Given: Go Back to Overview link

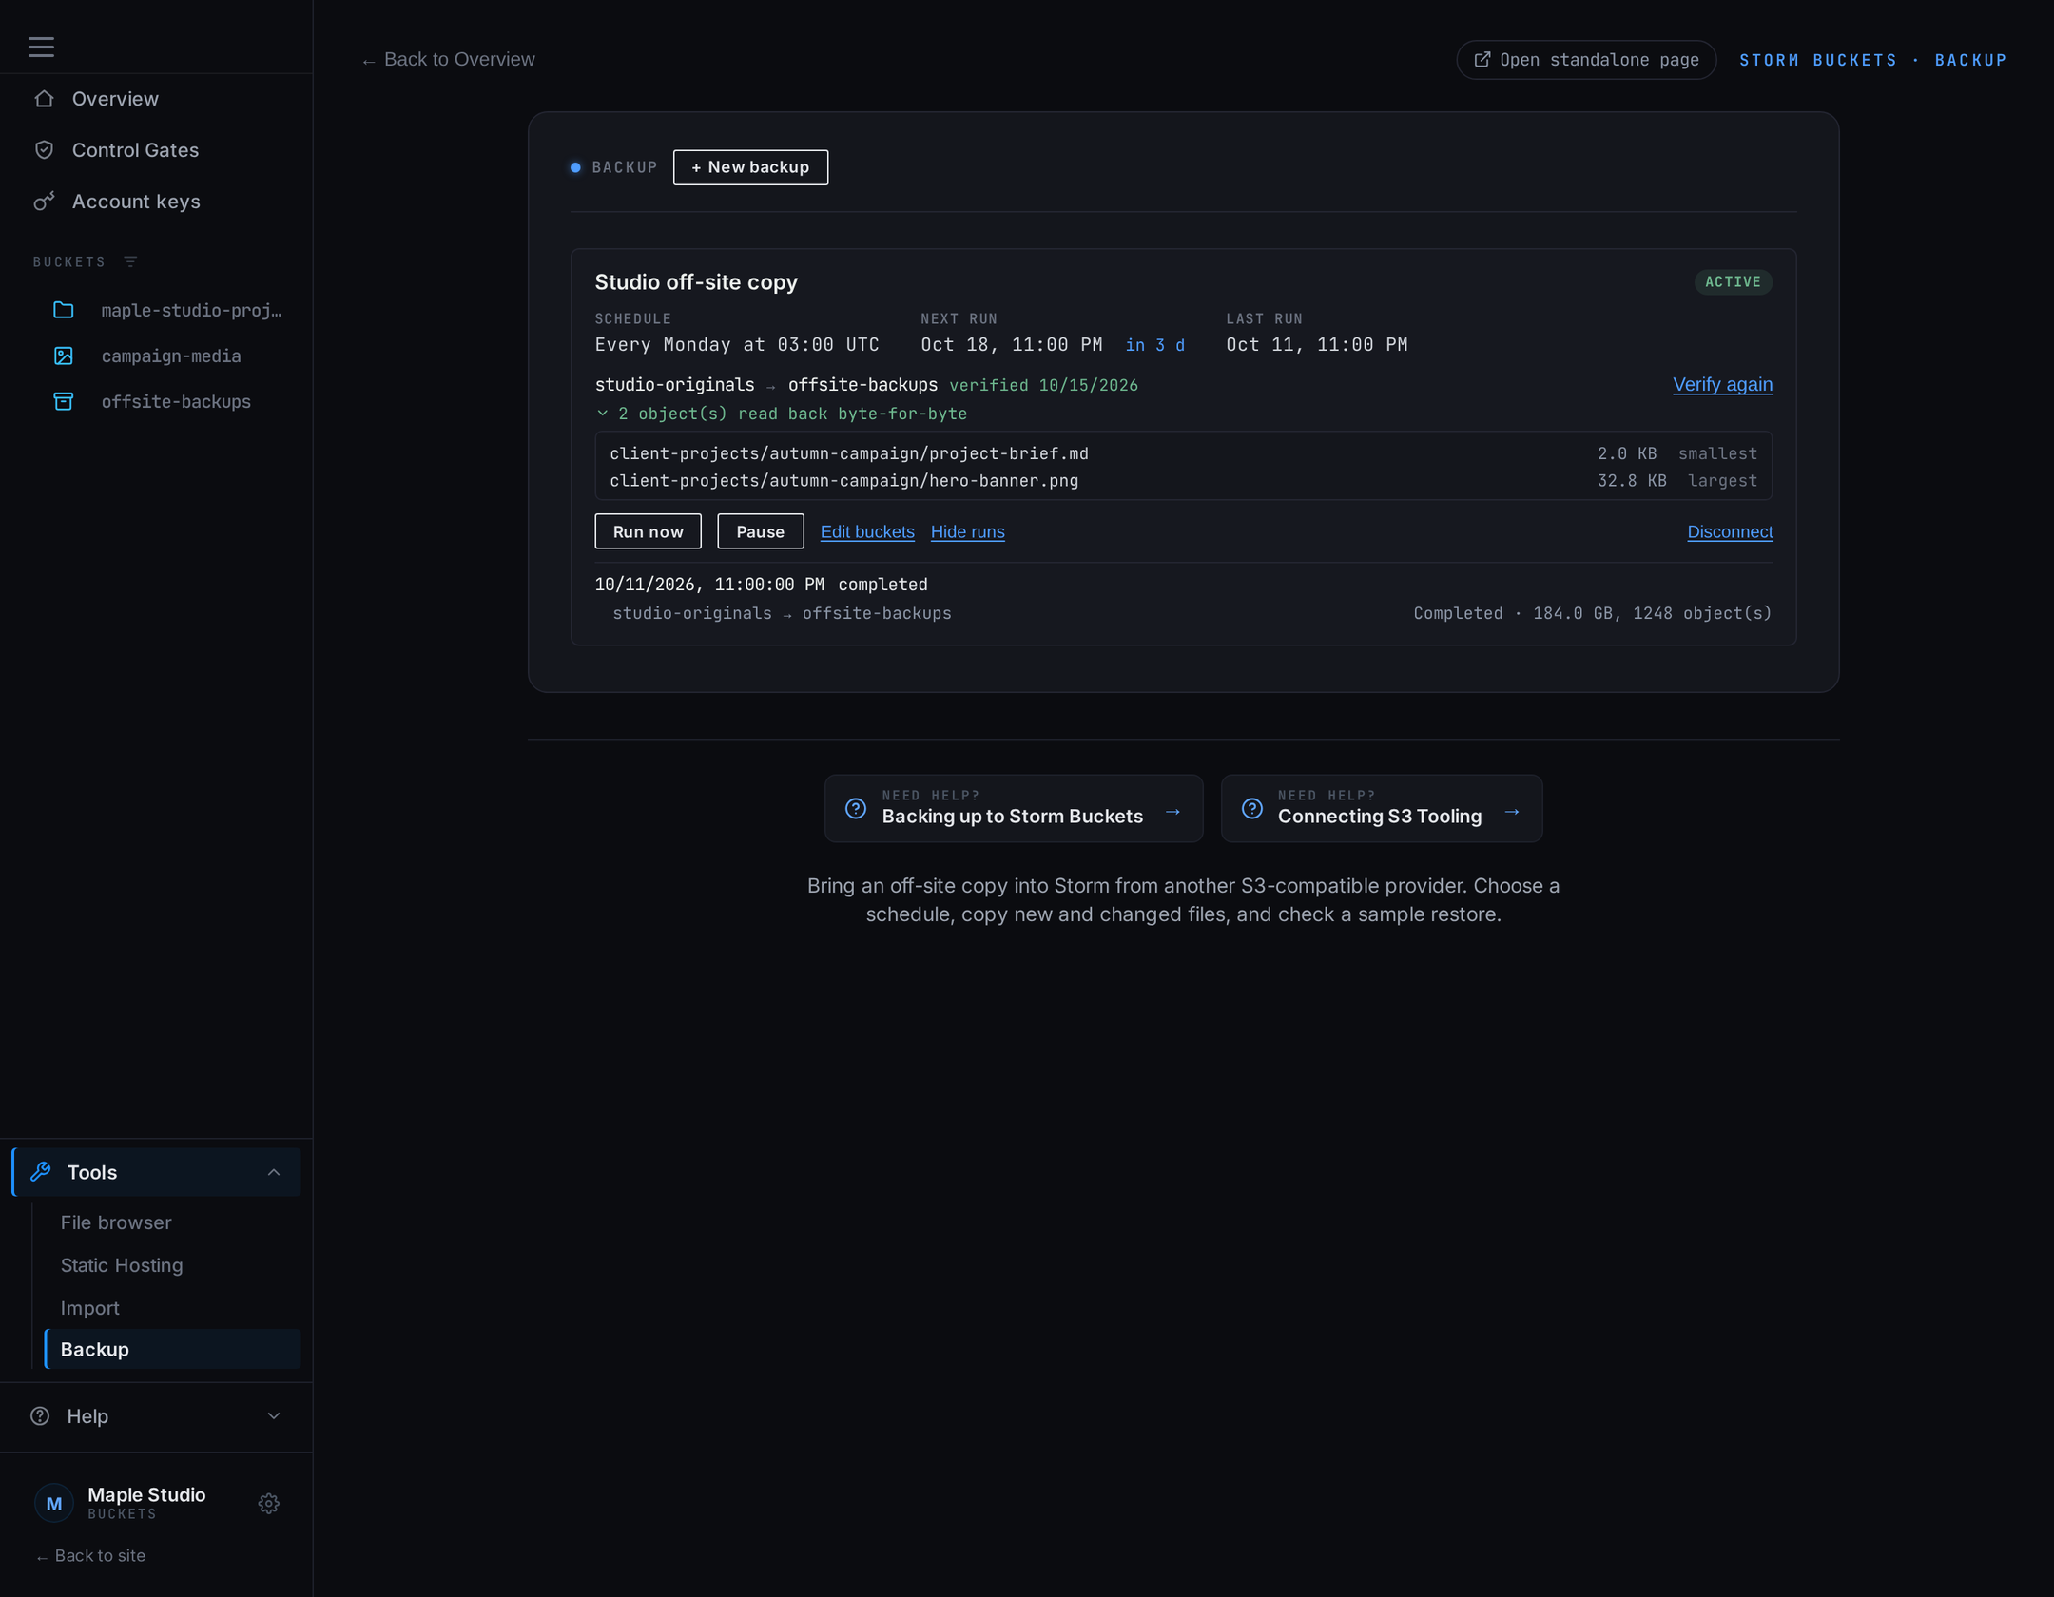Looking at the screenshot, I should [448, 60].
